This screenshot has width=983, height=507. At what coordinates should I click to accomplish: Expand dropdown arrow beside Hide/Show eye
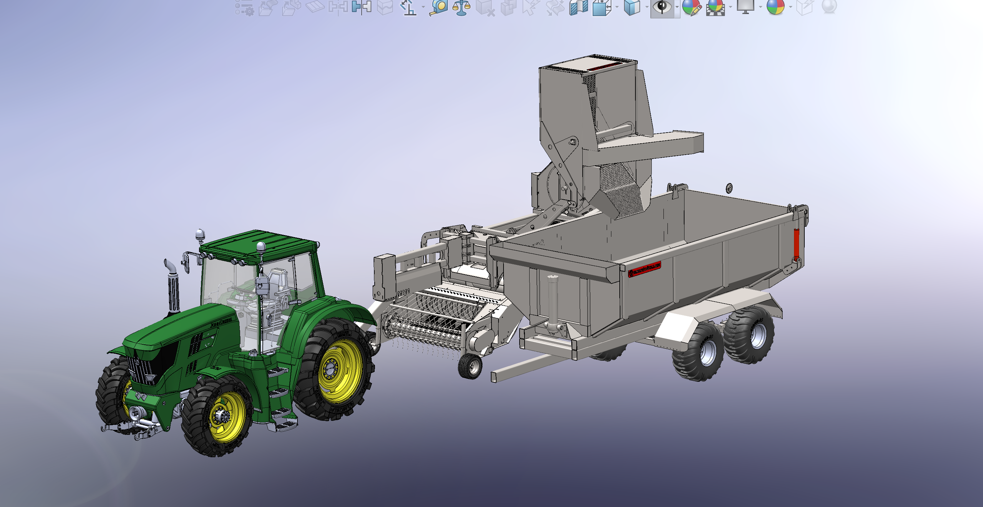click(677, 7)
